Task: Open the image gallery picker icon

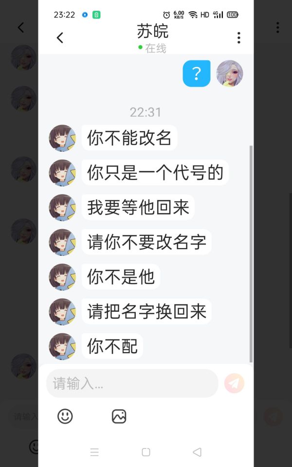Action: pyautogui.click(x=119, y=416)
